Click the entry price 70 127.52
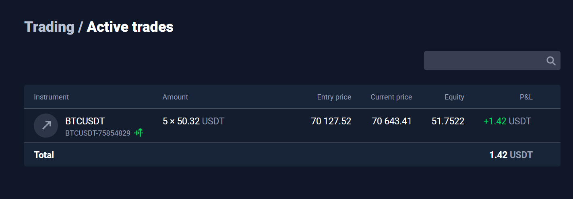Viewport: 573px width, 199px height. [331, 121]
